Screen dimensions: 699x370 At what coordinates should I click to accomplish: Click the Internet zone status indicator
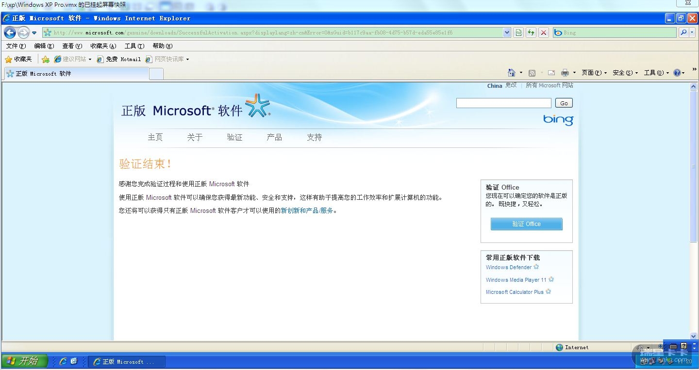[572, 347]
